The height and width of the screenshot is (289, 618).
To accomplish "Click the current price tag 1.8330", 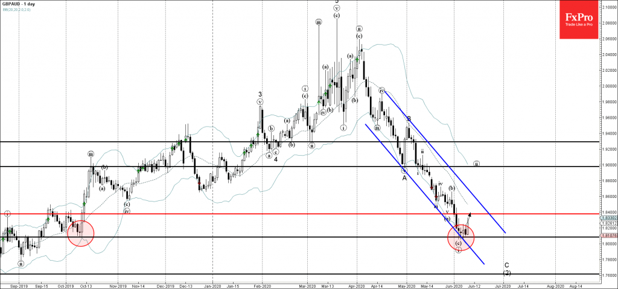I will (604, 217).
